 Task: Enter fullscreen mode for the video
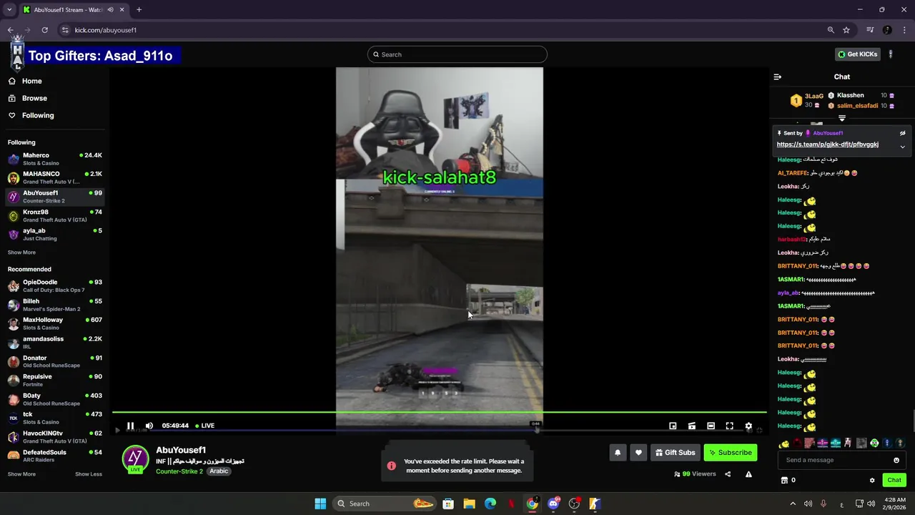(730, 426)
